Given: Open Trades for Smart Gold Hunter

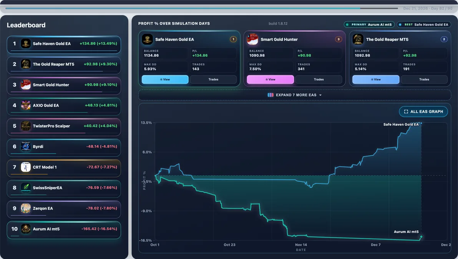Looking at the screenshot, I should point(319,80).
